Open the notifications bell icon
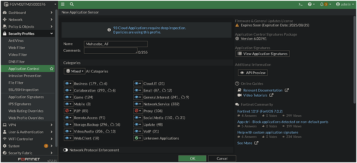357x163 pixels. tap(325, 4)
